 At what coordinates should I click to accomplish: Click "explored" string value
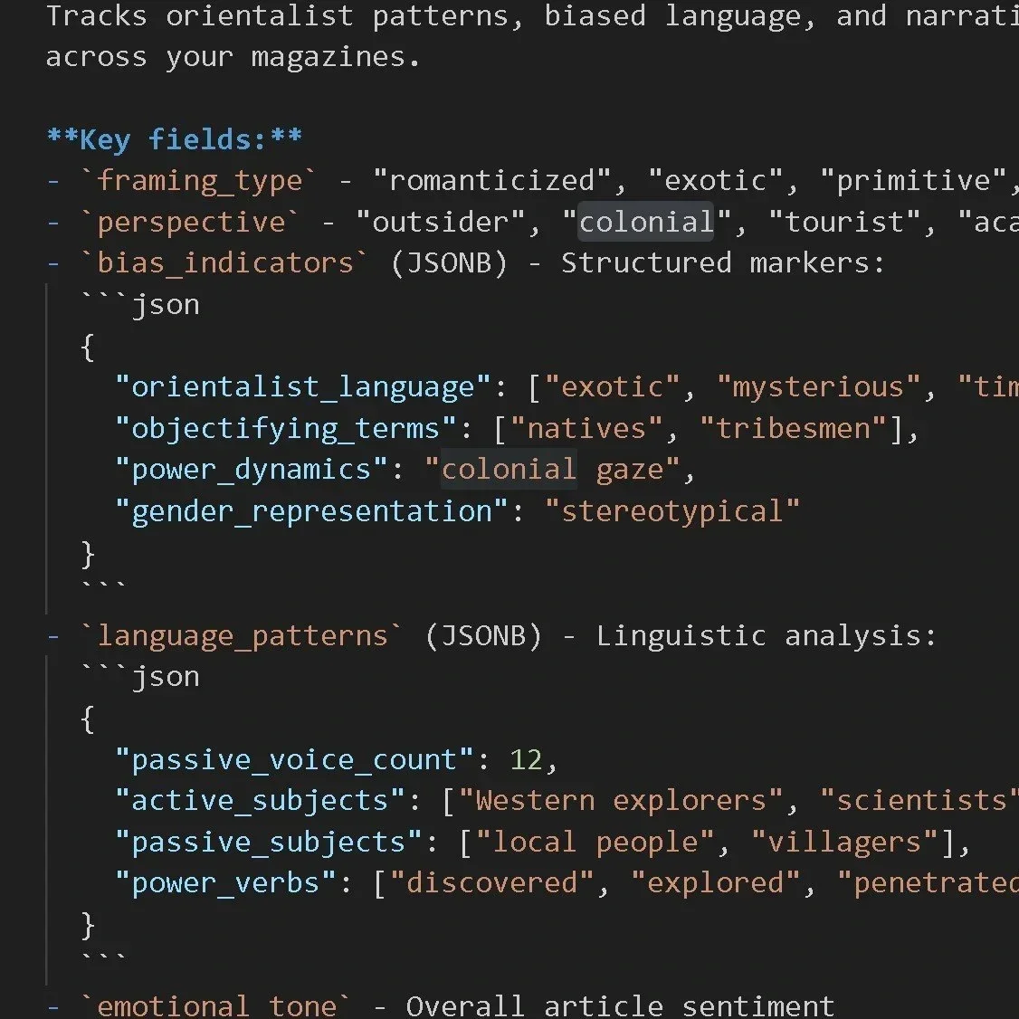pos(716,883)
